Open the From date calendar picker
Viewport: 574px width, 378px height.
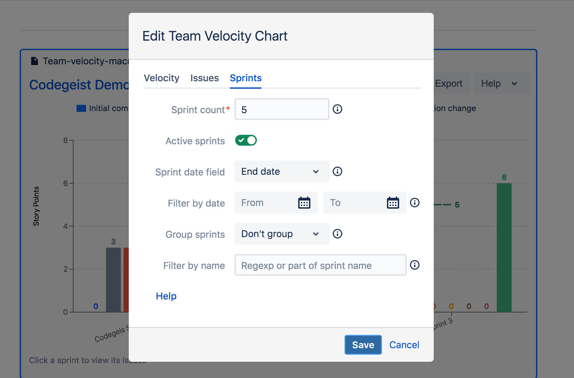click(304, 203)
